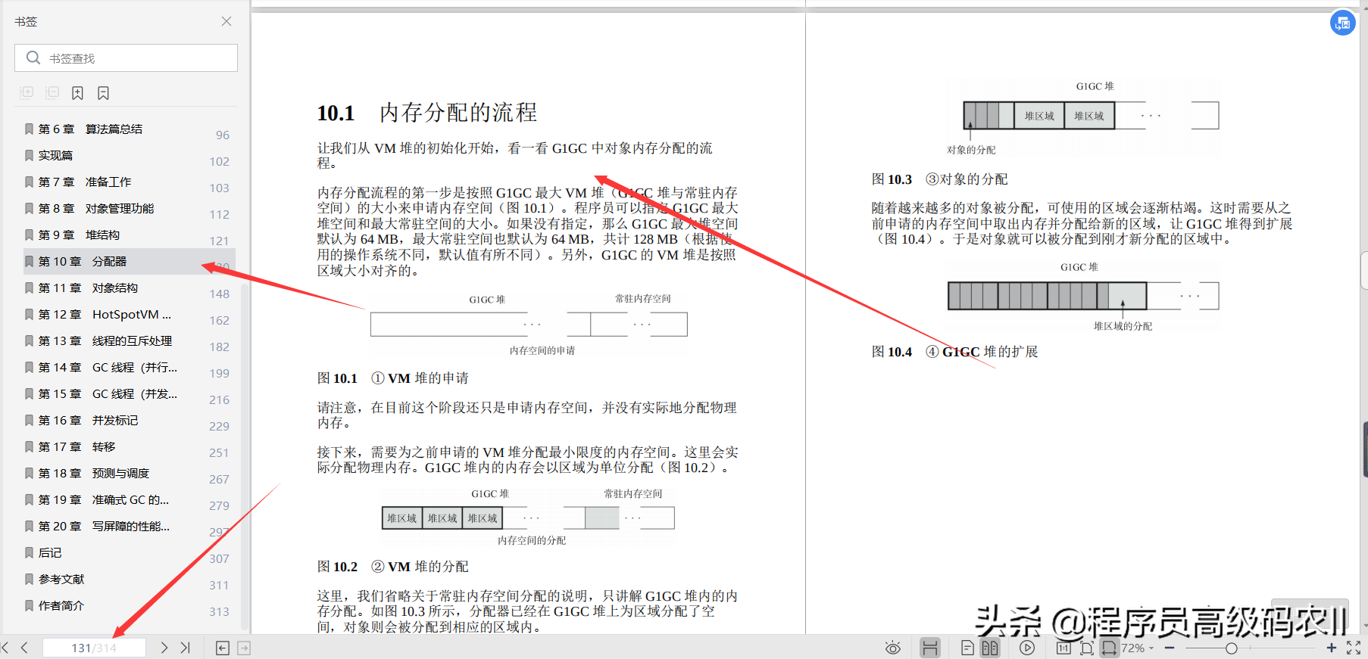The height and width of the screenshot is (659, 1368).
Task: Click the add bookmark icon
Action: pyautogui.click(x=77, y=93)
